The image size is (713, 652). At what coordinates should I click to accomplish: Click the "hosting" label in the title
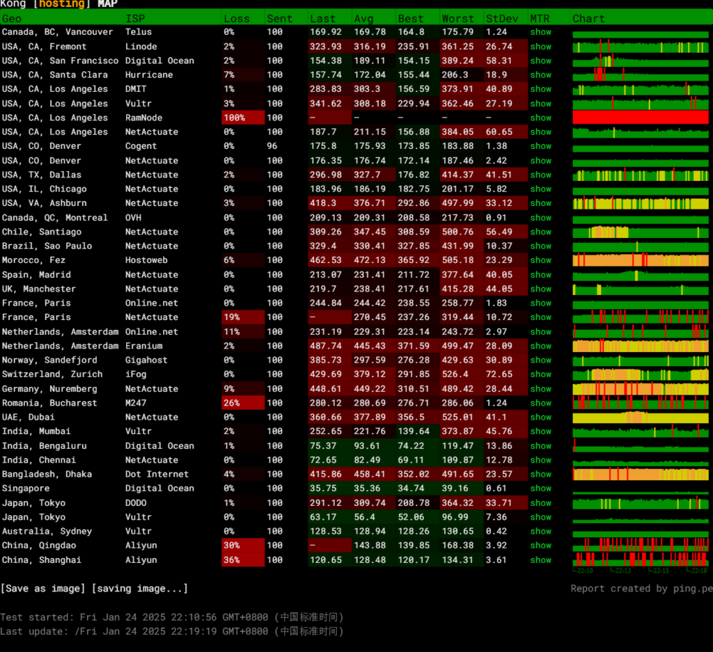62,3
